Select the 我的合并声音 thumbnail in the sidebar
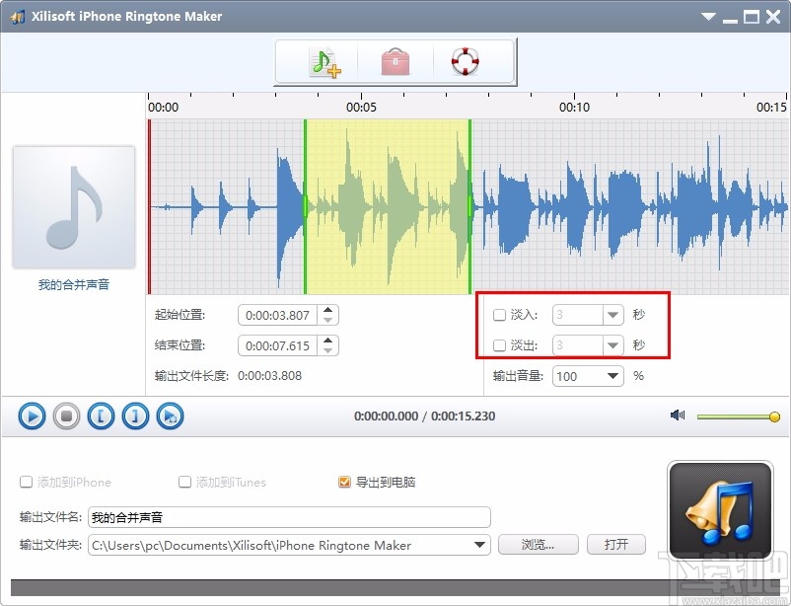This screenshot has width=791, height=606. (72, 206)
